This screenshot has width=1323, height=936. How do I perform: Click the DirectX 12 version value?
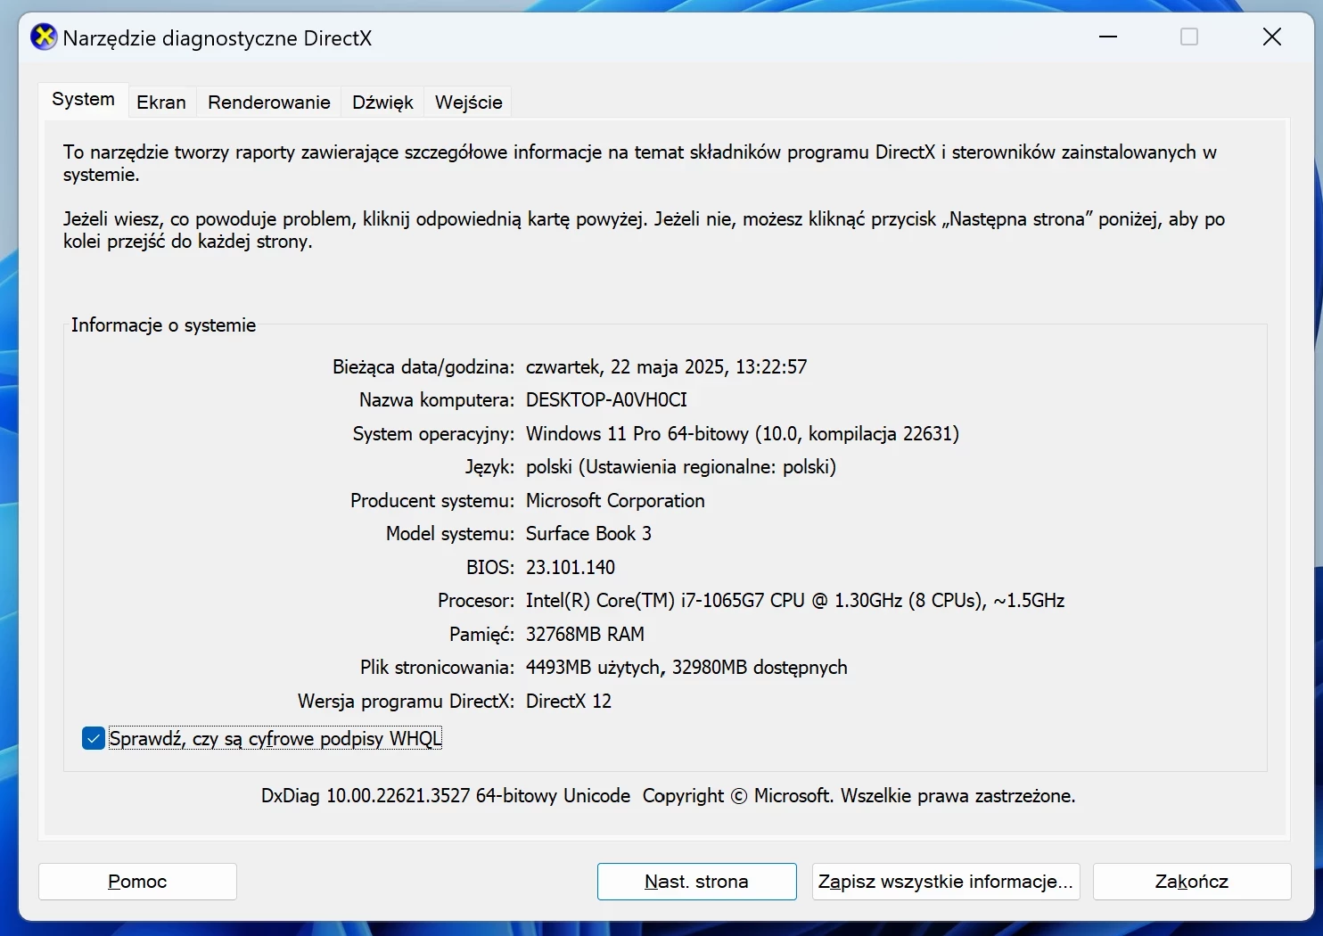569,702
